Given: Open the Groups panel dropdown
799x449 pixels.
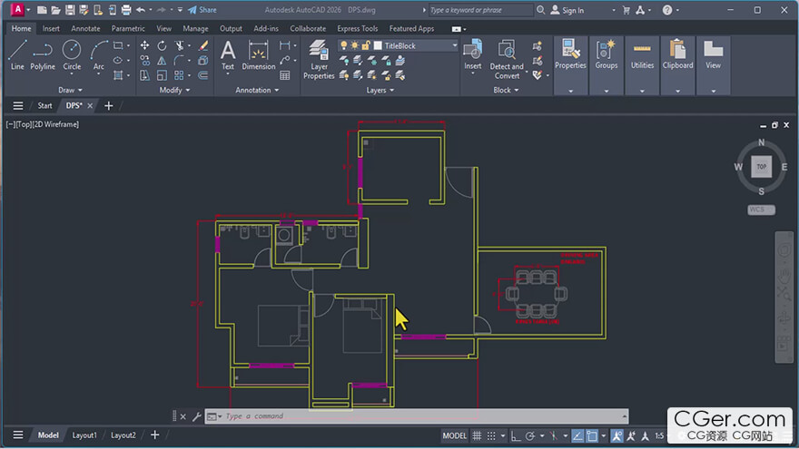Looking at the screenshot, I should 607,91.
